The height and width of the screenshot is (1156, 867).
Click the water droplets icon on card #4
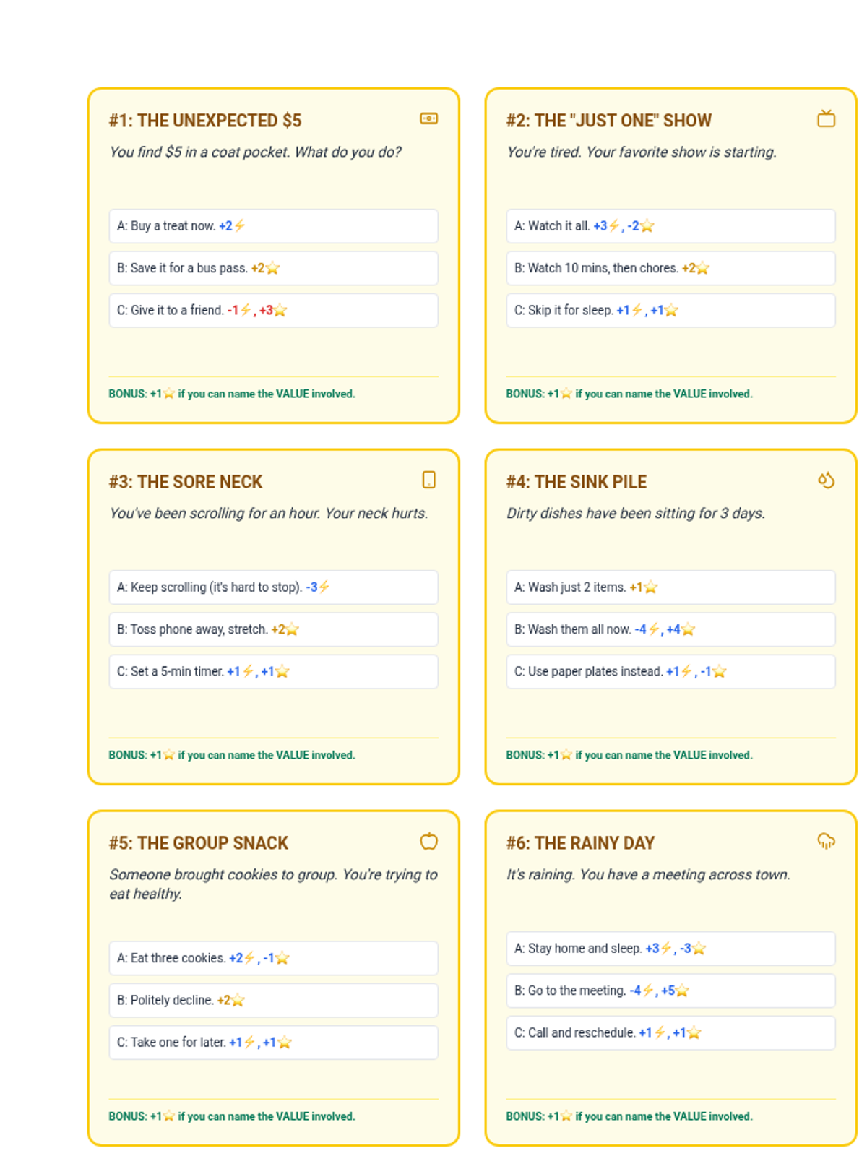pos(826,480)
